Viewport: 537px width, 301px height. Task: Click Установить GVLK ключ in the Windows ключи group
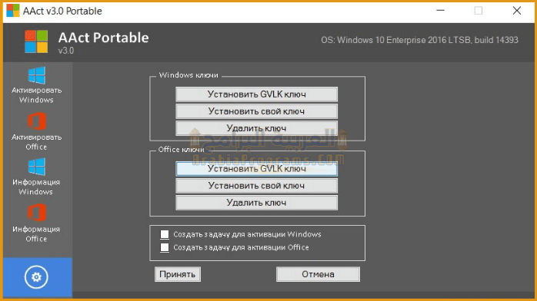[x=256, y=94]
